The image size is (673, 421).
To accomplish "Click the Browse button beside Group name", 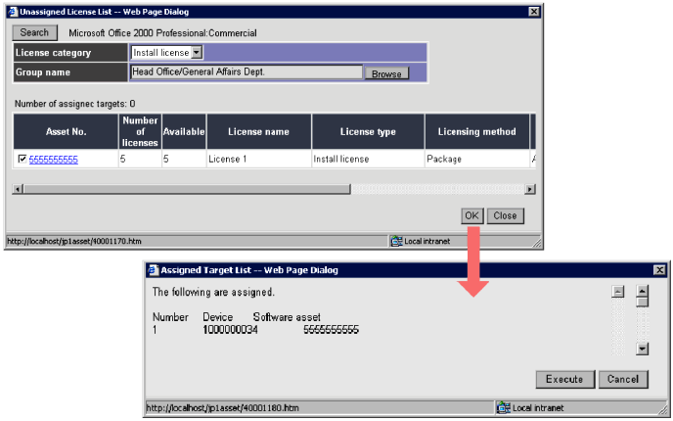I will click(x=386, y=73).
